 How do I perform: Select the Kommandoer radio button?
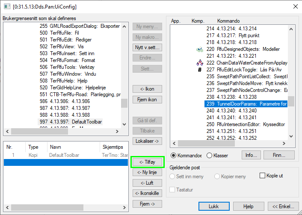pyautogui.click(x=174, y=156)
